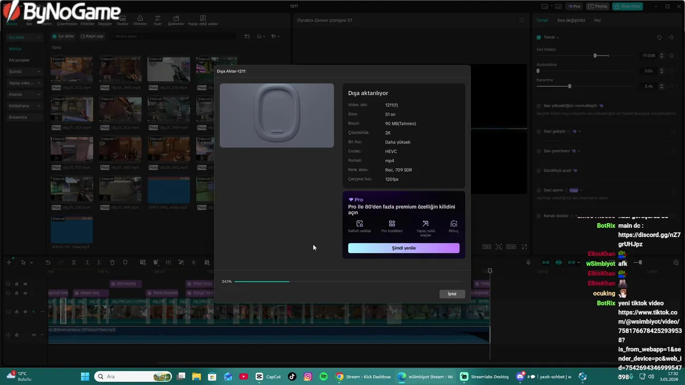Enable Gürültüyü azalt checkbox

(x=538, y=171)
